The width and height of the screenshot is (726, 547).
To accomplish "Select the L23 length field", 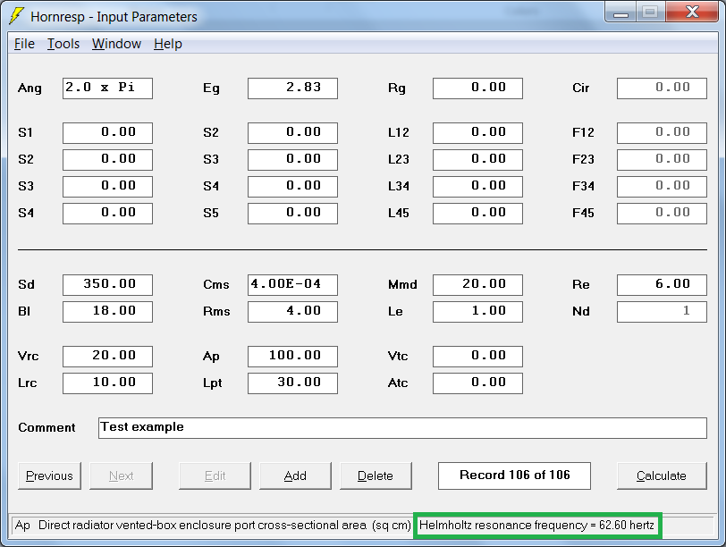I will pos(477,160).
